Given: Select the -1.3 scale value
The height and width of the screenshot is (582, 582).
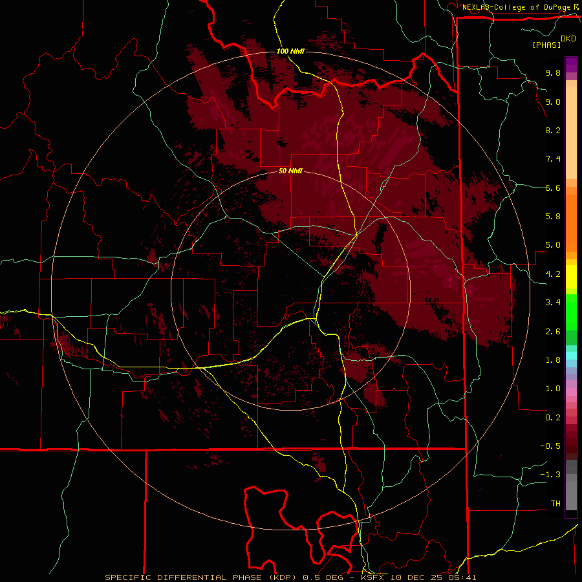Looking at the screenshot, I should click(x=550, y=475).
